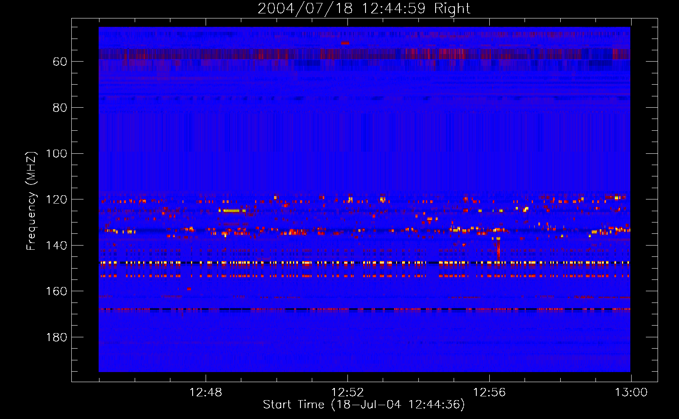Click the 12:56 time tick label

489,393
